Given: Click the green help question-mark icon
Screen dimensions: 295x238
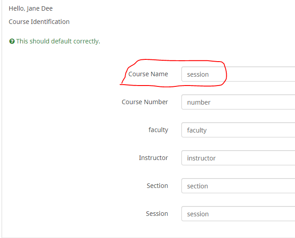Looking at the screenshot, I should pos(12,41).
